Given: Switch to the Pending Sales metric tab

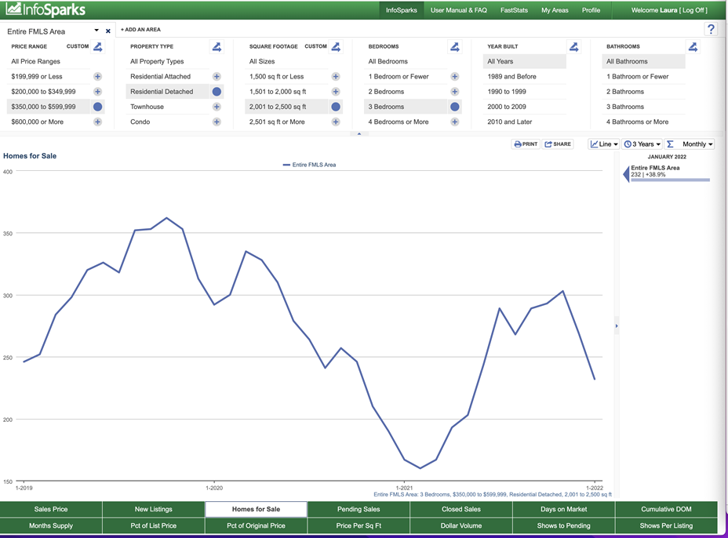Looking at the screenshot, I should [359, 509].
